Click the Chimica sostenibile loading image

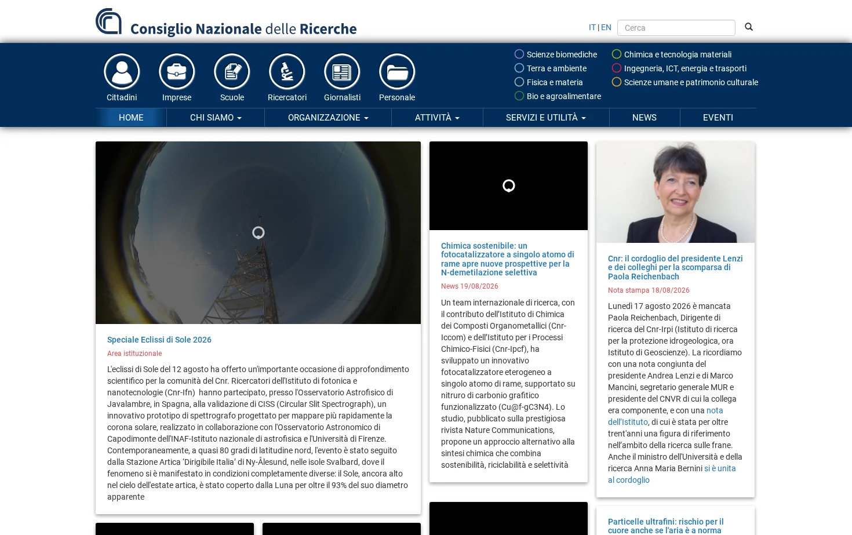click(508, 185)
